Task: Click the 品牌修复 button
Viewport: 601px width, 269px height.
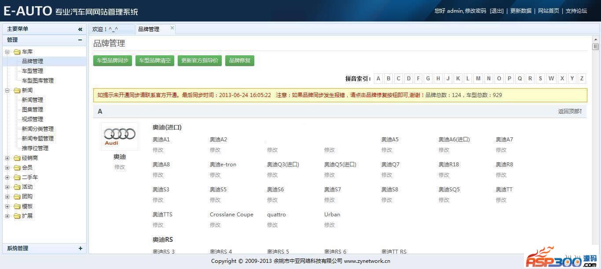Action: pyautogui.click(x=240, y=61)
